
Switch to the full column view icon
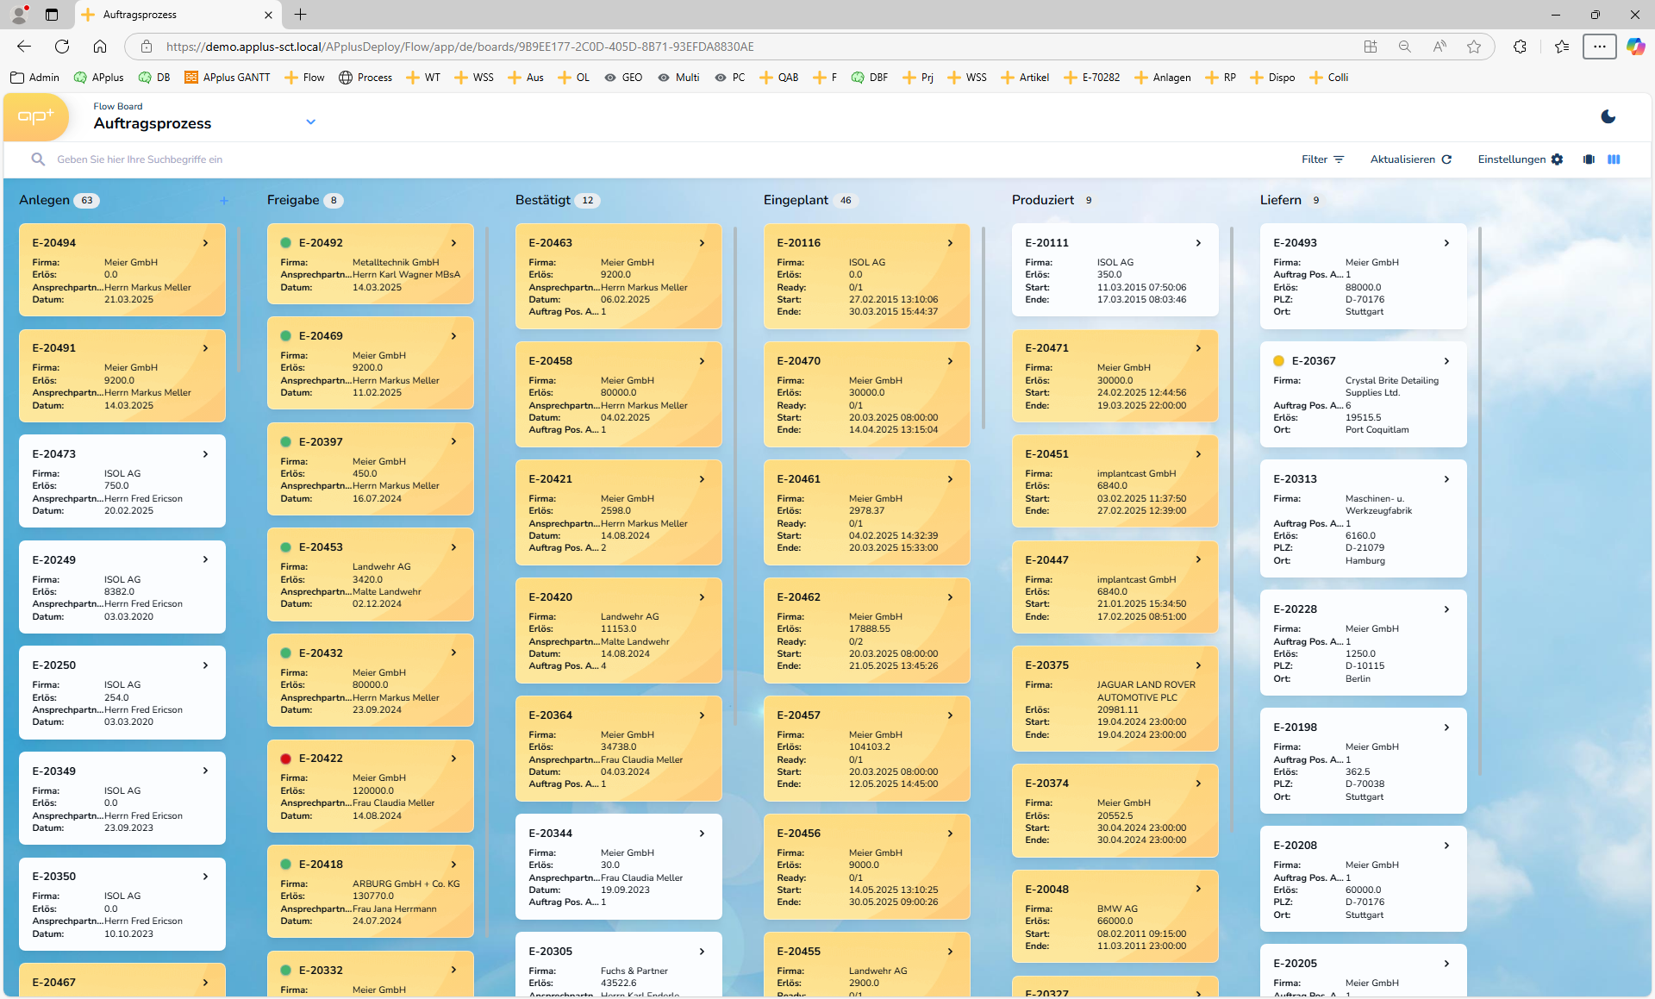coord(1614,159)
